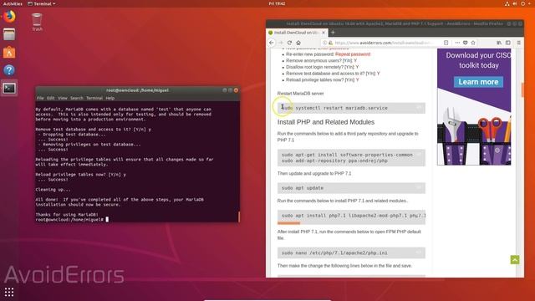
Task: Save the page to Pocket
Action: pyautogui.click(x=465, y=43)
